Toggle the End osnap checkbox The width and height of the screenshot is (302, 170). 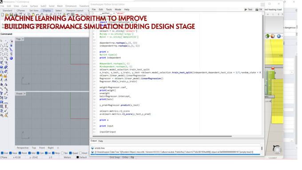pyautogui.click(x=2, y=153)
